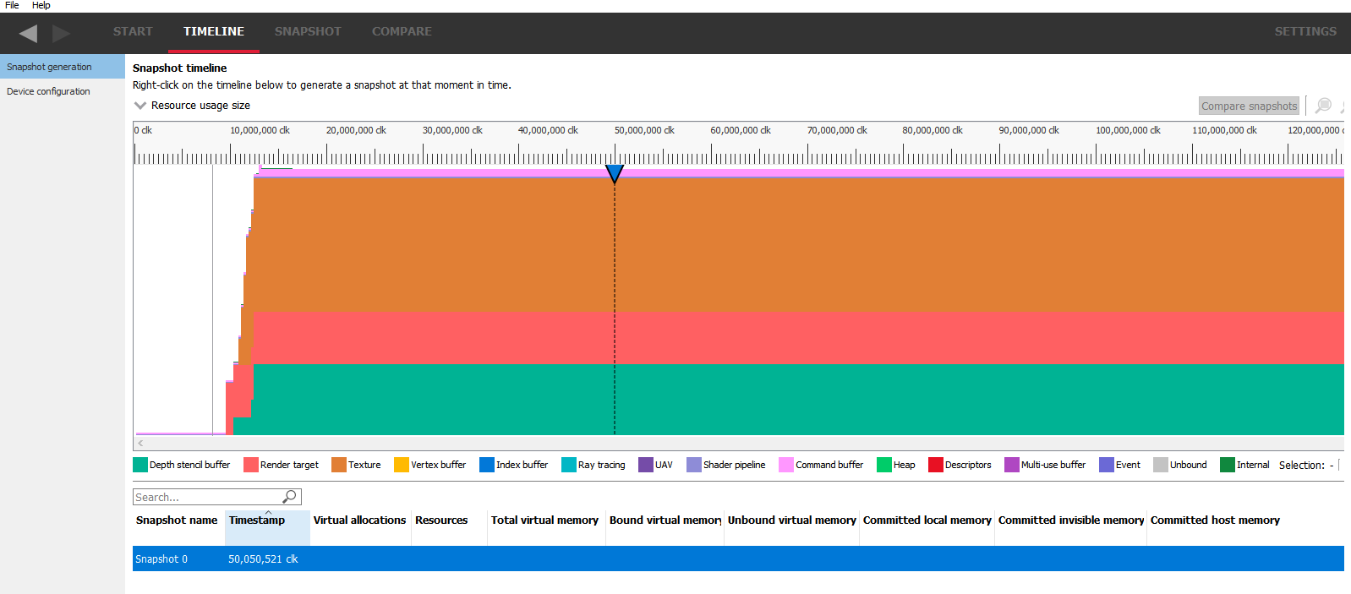This screenshot has width=1351, height=594.
Task: Click the Depth stencil buffer legend swatch
Action: [140, 465]
